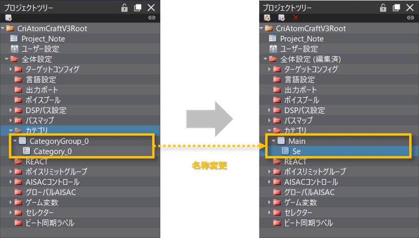Click 出力ポート folder icon in right tree

[277, 89]
